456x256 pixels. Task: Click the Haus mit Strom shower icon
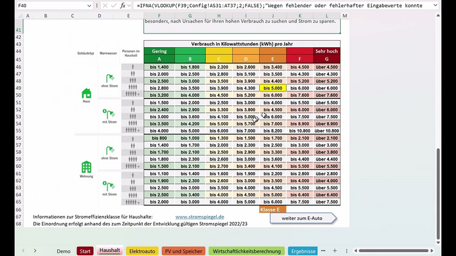[x=109, y=114]
